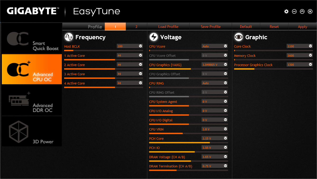Click the 'PCH IO' label

point(155,148)
